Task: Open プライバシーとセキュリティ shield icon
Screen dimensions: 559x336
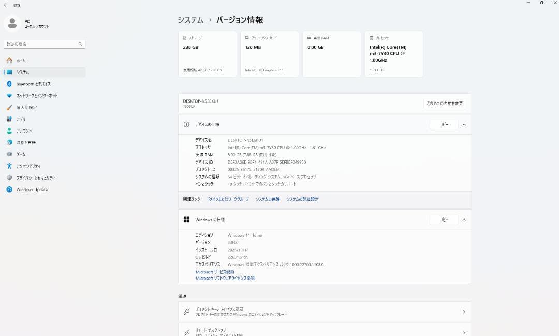Action: point(9,178)
